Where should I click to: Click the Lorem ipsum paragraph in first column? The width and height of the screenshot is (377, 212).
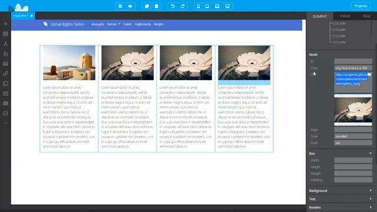70,117
